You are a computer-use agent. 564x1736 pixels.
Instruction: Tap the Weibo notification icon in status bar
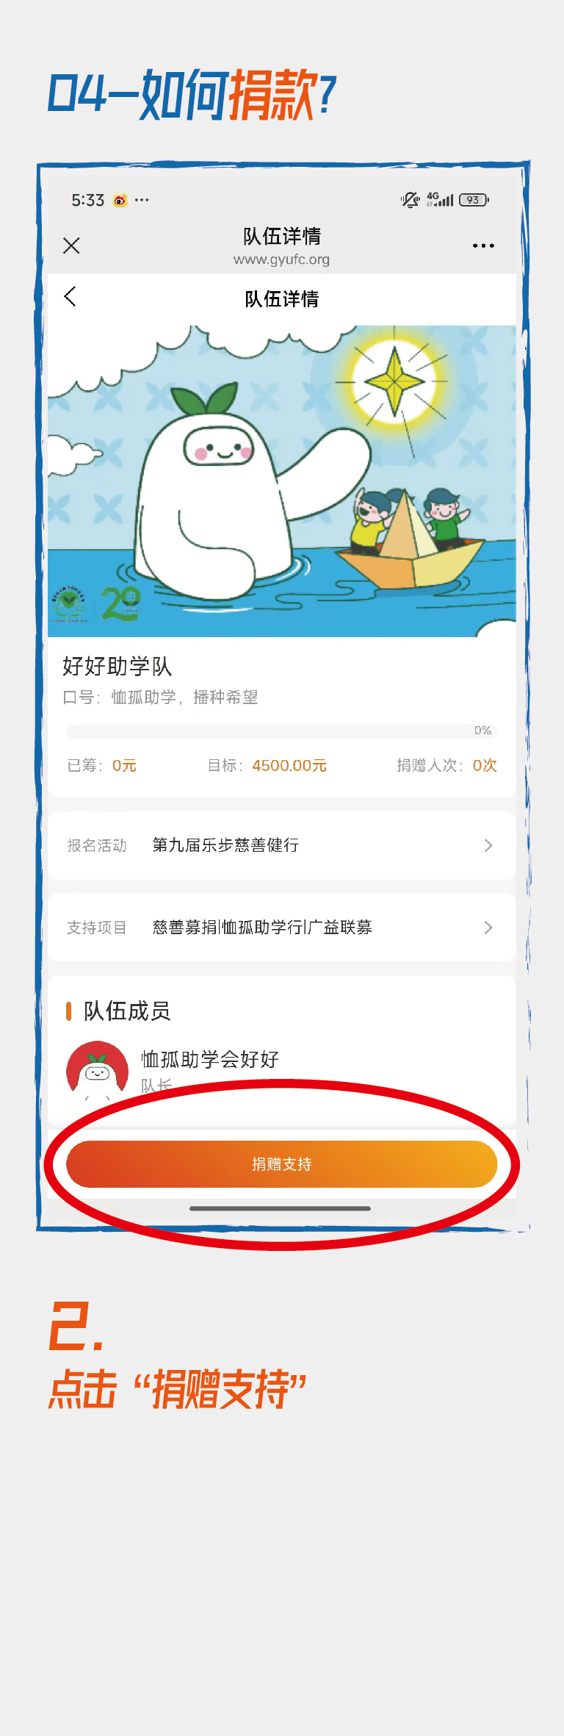[x=120, y=200]
